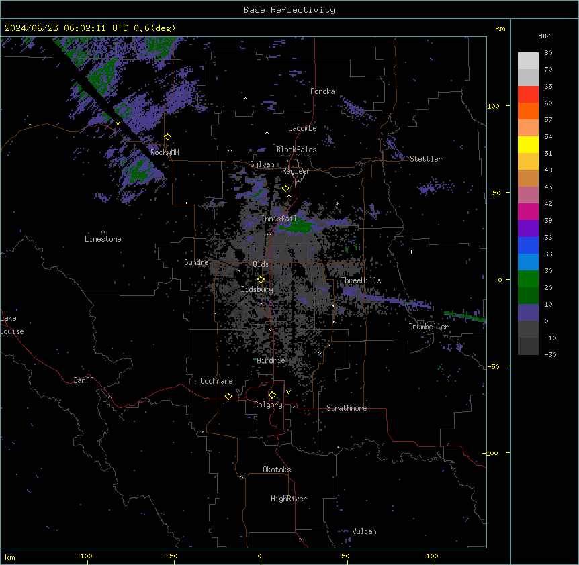579x565 pixels.
Task: Click the white plus marker east of ThreeHills
Action: coord(411,252)
